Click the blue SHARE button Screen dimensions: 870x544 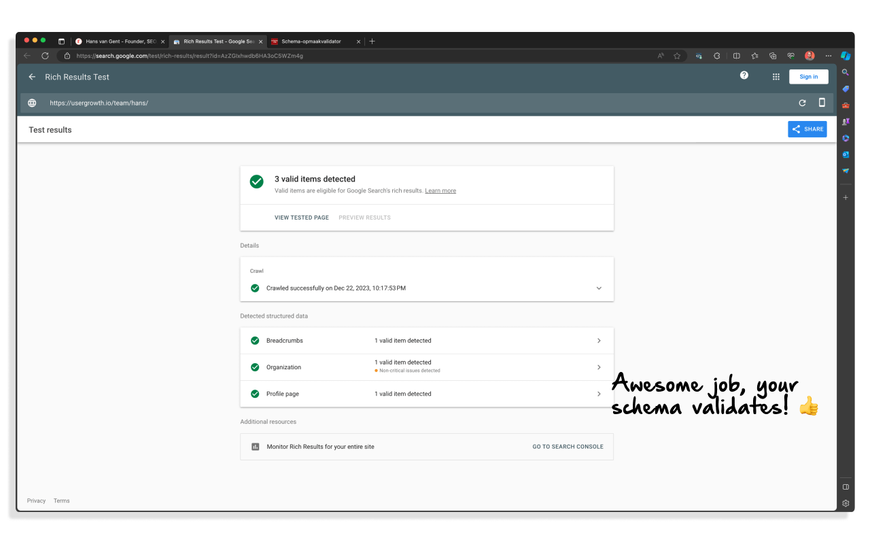click(807, 129)
